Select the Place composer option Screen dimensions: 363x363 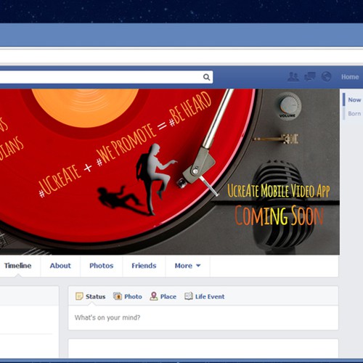(x=163, y=296)
